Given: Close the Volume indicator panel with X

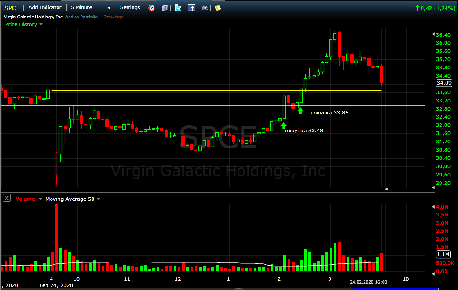Looking at the screenshot, I should [7, 198].
